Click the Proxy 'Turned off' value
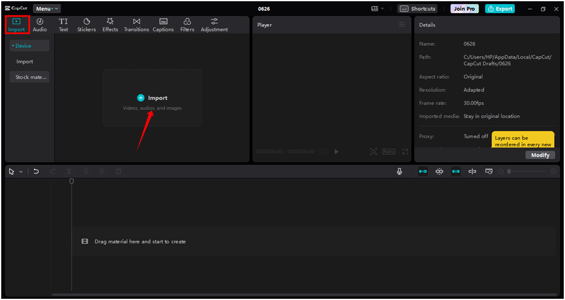The width and height of the screenshot is (565, 300). 476,136
